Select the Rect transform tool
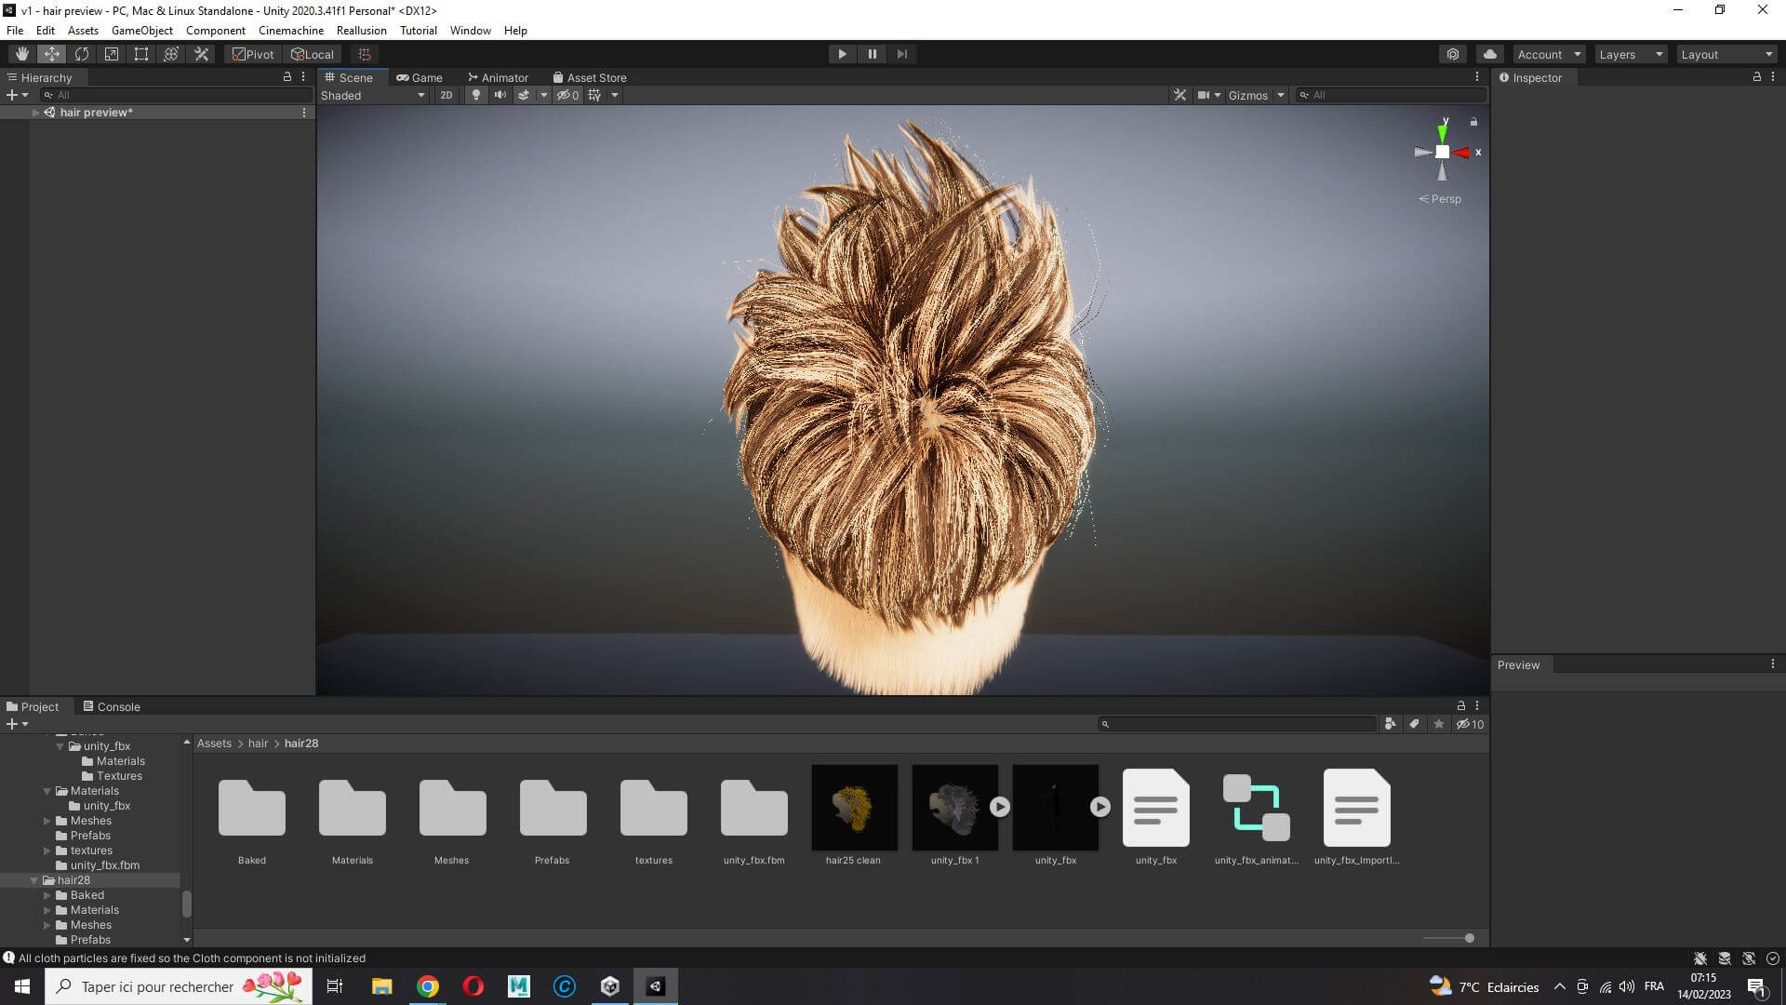Screen dimensions: 1786x1005 (141, 54)
